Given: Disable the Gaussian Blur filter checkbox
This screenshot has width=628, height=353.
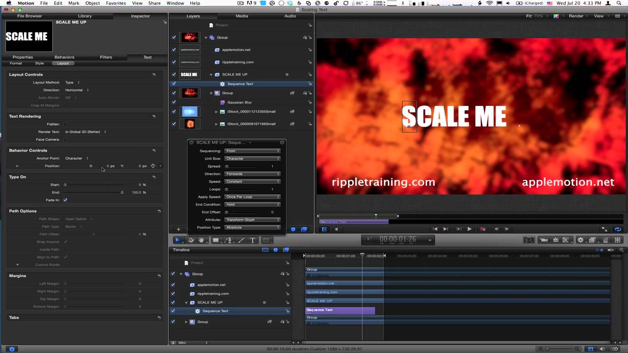Looking at the screenshot, I should [174, 102].
